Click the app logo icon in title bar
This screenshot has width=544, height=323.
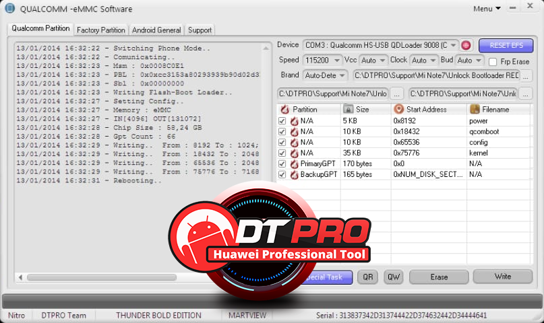(x=9, y=8)
